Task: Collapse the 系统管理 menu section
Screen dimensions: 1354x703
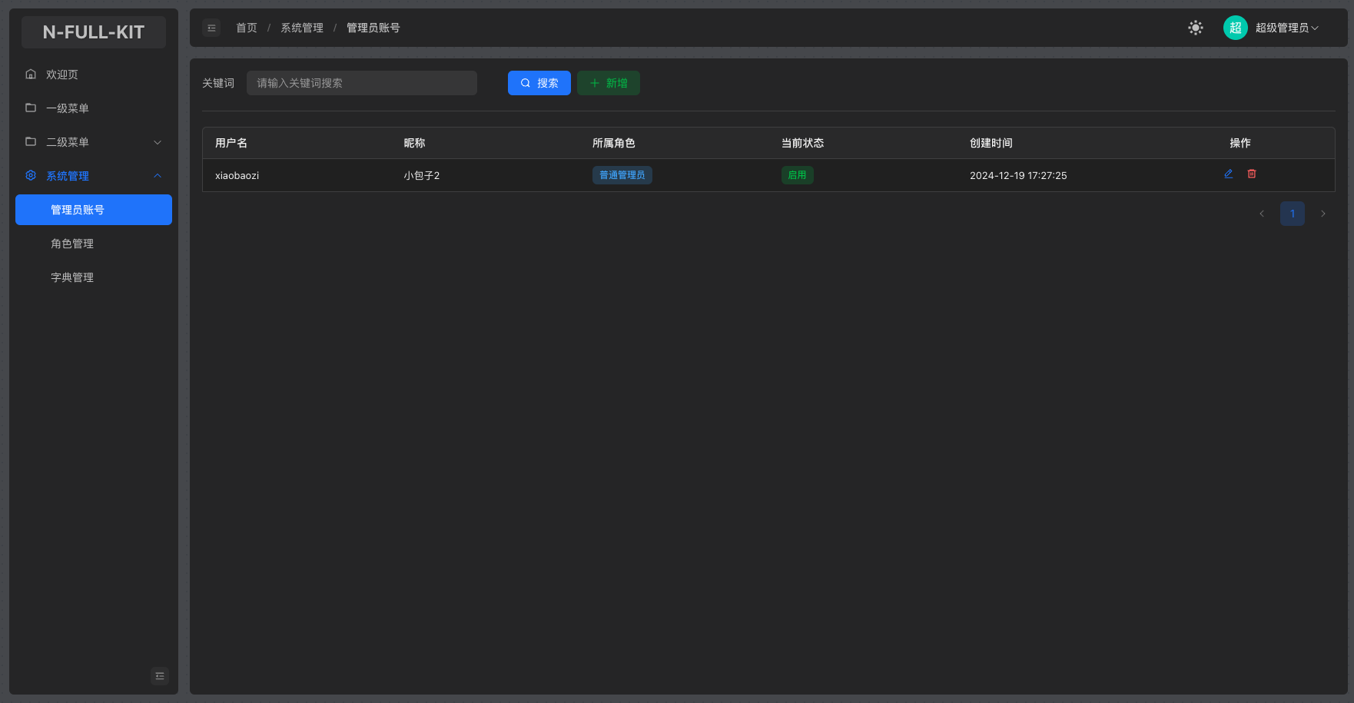Action: (x=94, y=176)
